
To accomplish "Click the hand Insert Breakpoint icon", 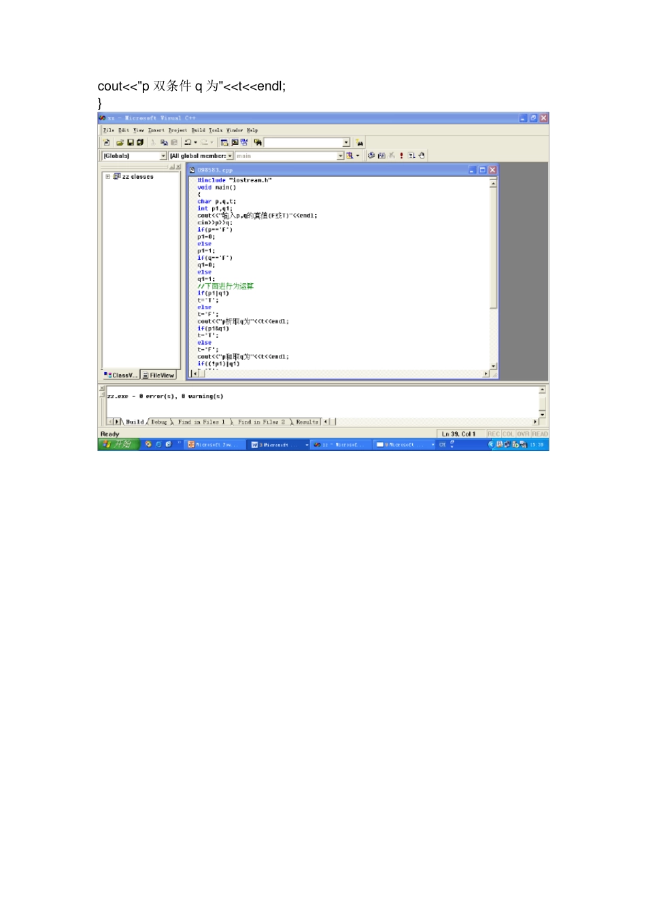I will point(422,156).
